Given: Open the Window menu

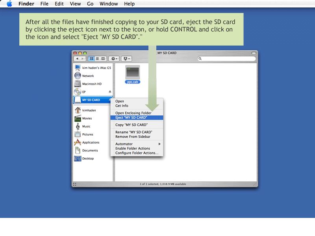Looking at the screenshot, I should tap(109, 4).
